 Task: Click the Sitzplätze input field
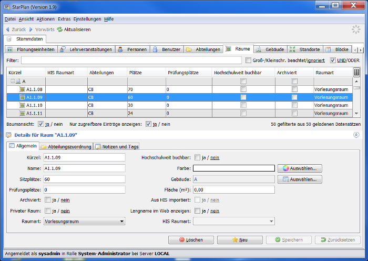pos(84,179)
